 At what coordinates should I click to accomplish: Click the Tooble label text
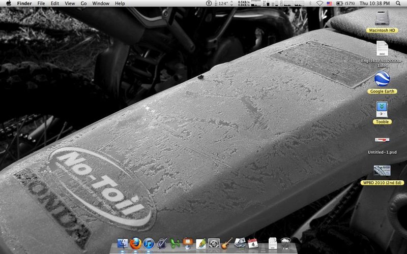(382, 121)
